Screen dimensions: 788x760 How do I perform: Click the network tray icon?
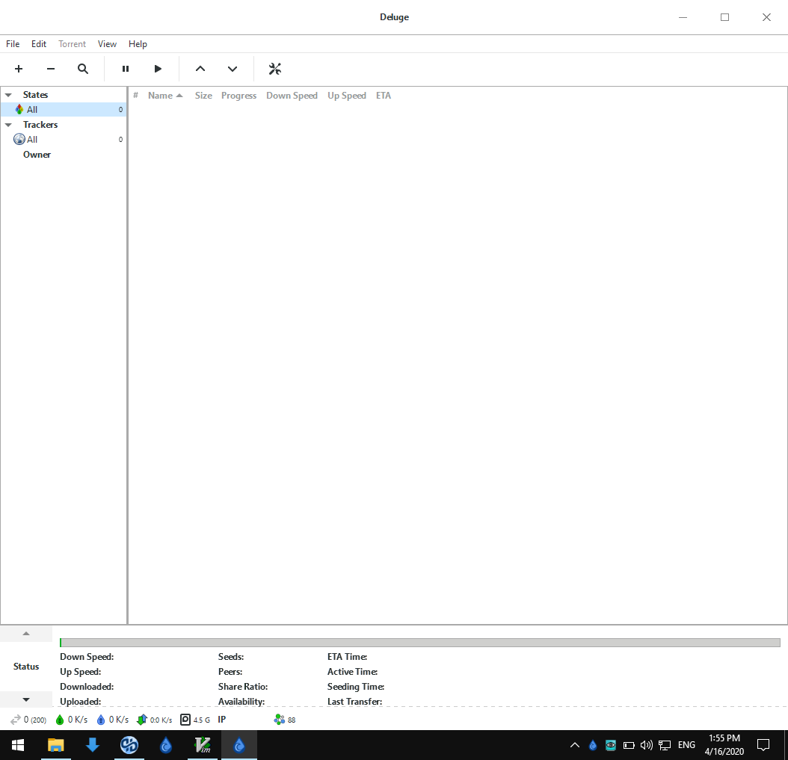(665, 745)
